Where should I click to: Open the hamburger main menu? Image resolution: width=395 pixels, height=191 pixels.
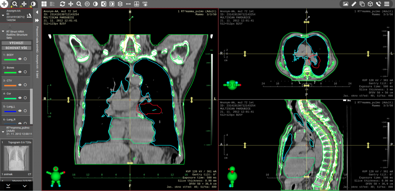click(x=387, y=4)
